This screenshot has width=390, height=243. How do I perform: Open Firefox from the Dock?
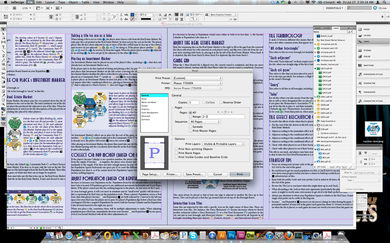pyautogui.click(x=289, y=235)
